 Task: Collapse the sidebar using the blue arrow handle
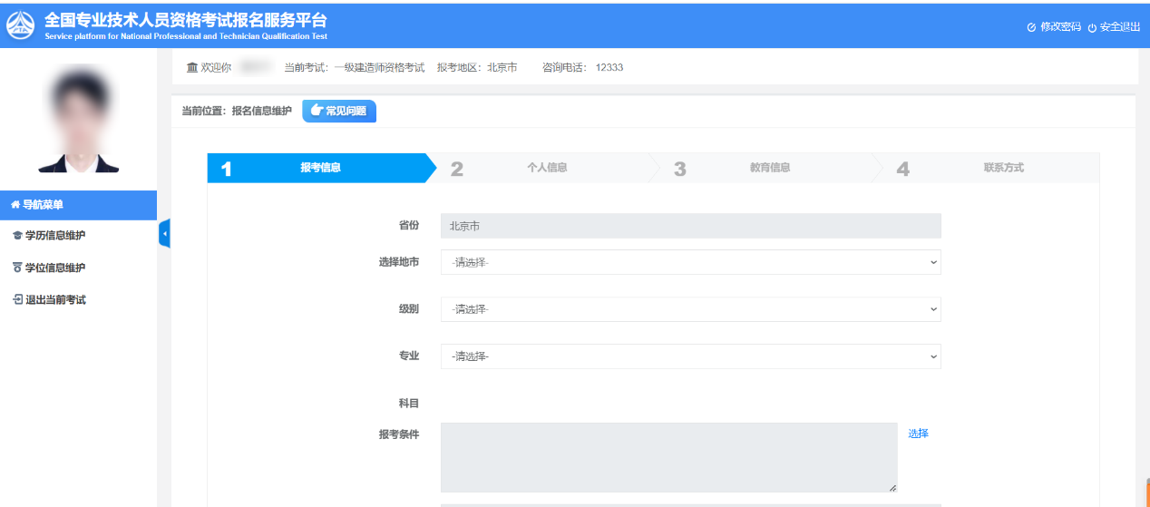(164, 234)
